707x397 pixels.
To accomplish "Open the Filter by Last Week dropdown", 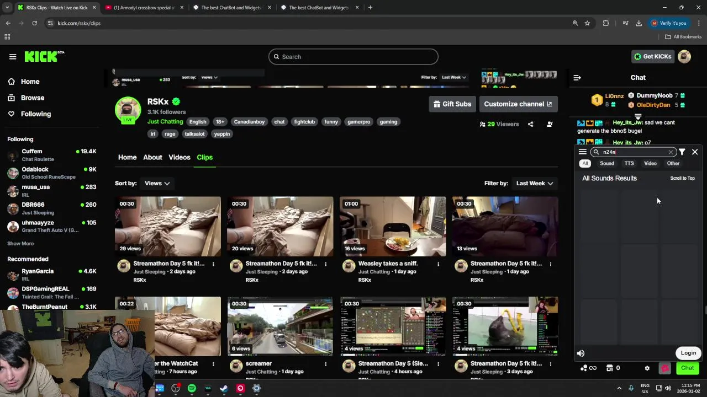I will pos(534,183).
